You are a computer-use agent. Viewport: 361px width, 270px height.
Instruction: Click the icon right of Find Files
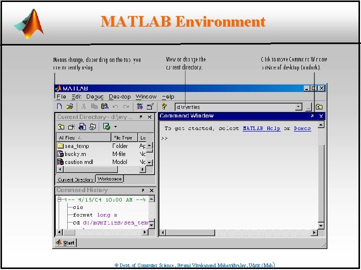click(93, 126)
